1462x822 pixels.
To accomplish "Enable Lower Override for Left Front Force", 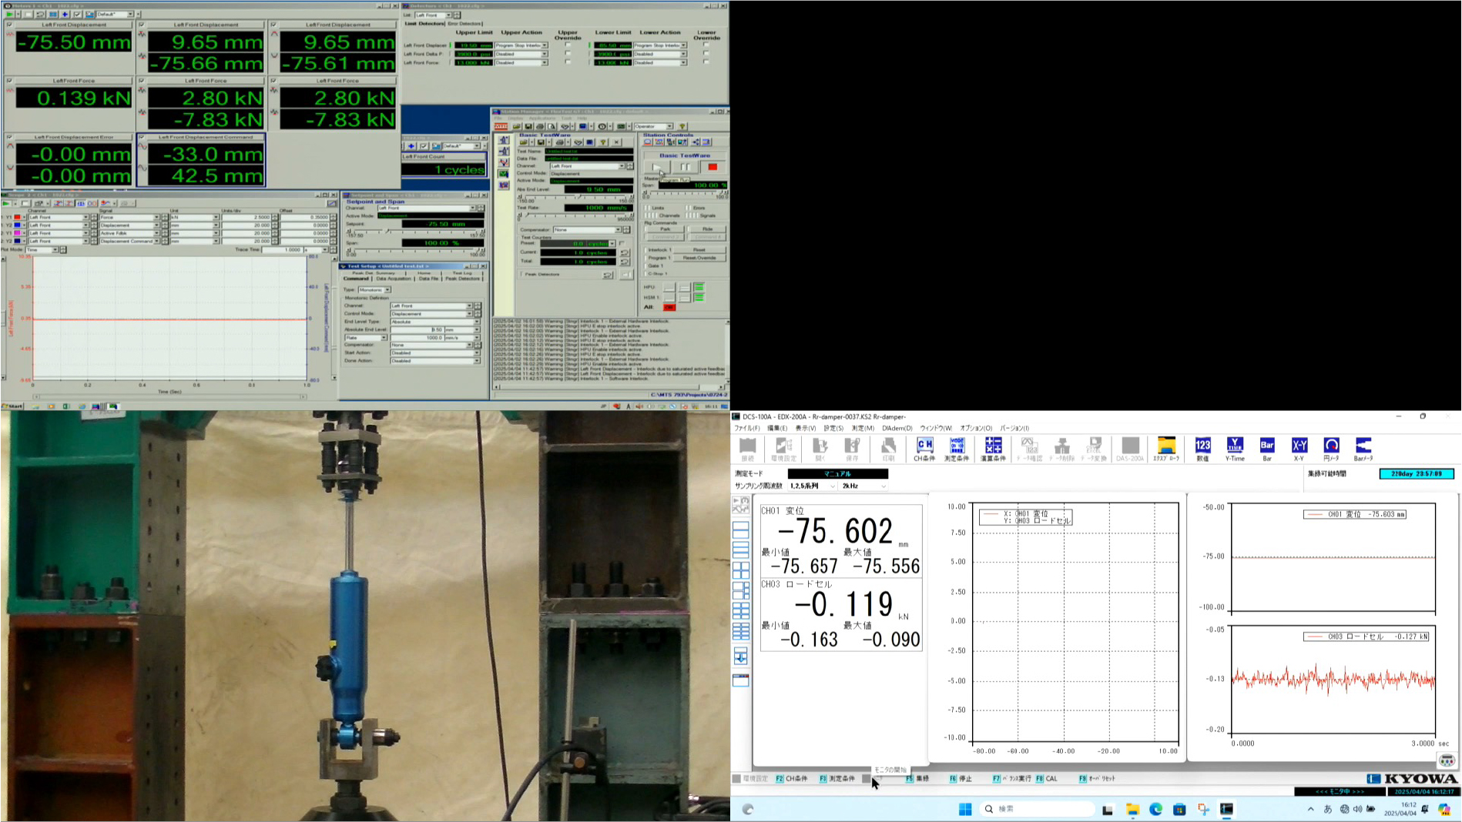I will (706, 62).
